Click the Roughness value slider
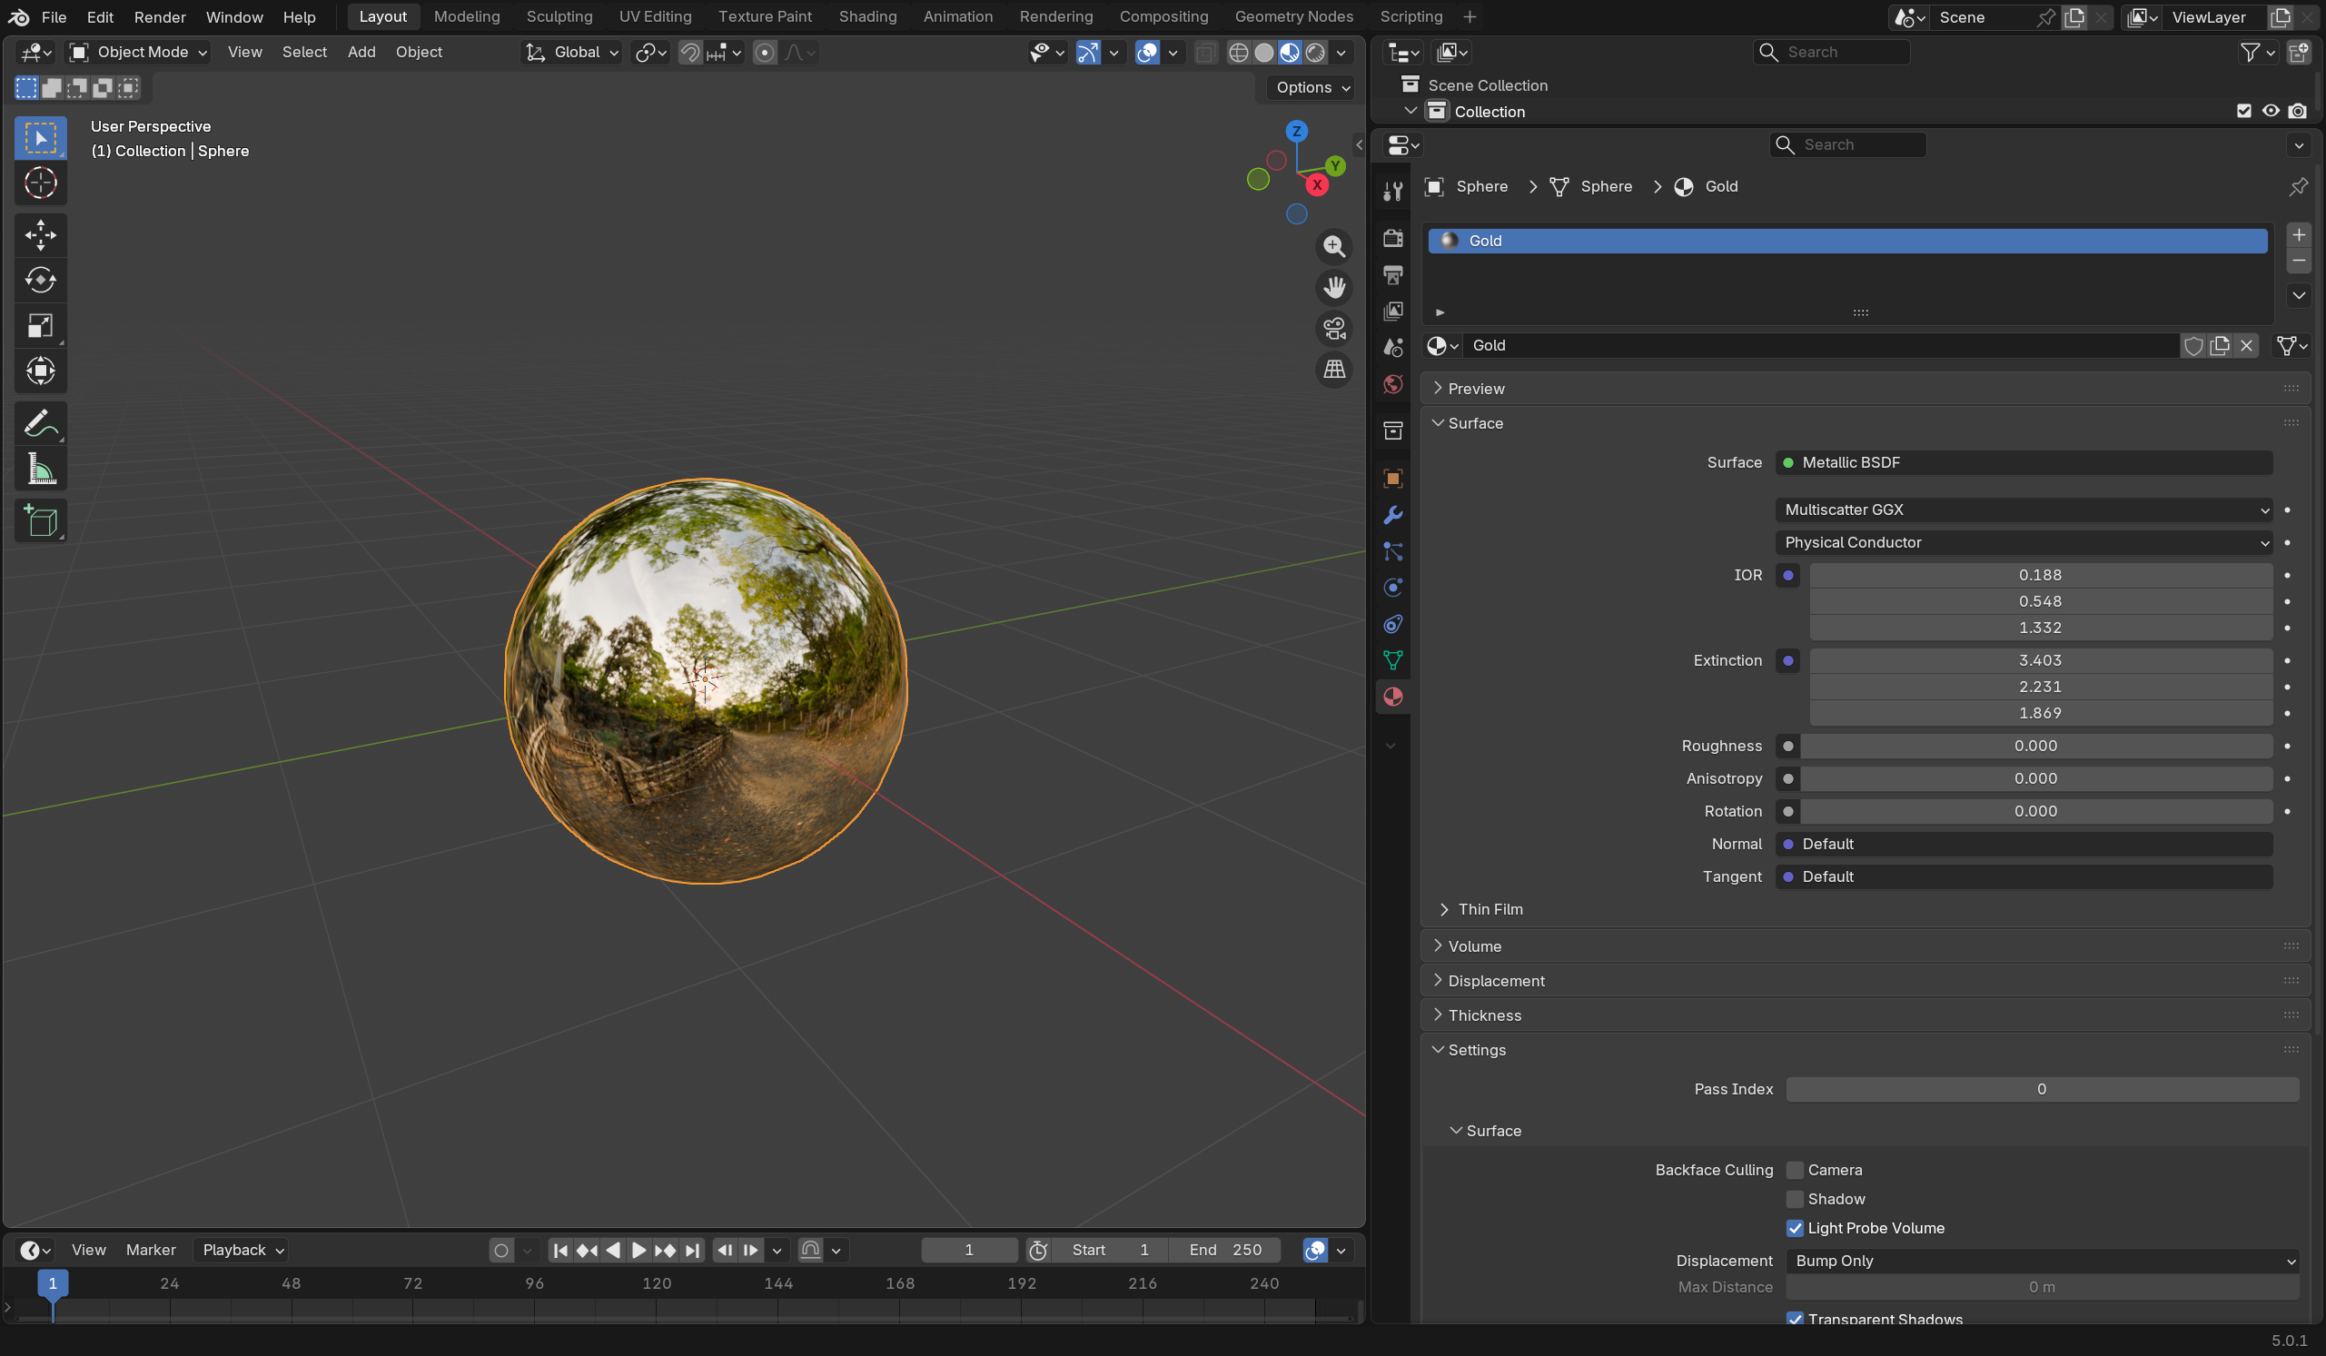This screenshot has width=2326, height=1356. pos(2034,746)
